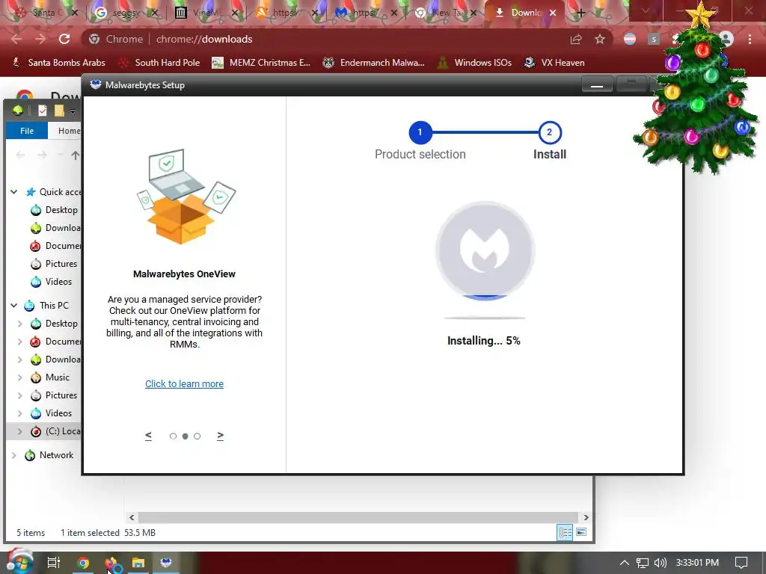This screenshot has height=574, width=766.
Task: Click scrollbar left arrow in Explorer
Action: pyautogui.click(x=132, y=517)
